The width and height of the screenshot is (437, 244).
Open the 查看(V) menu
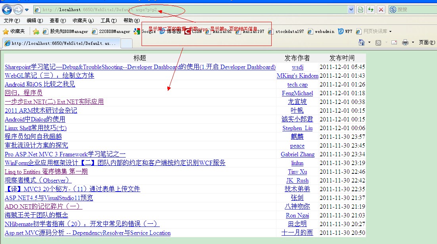click(57, 21)
